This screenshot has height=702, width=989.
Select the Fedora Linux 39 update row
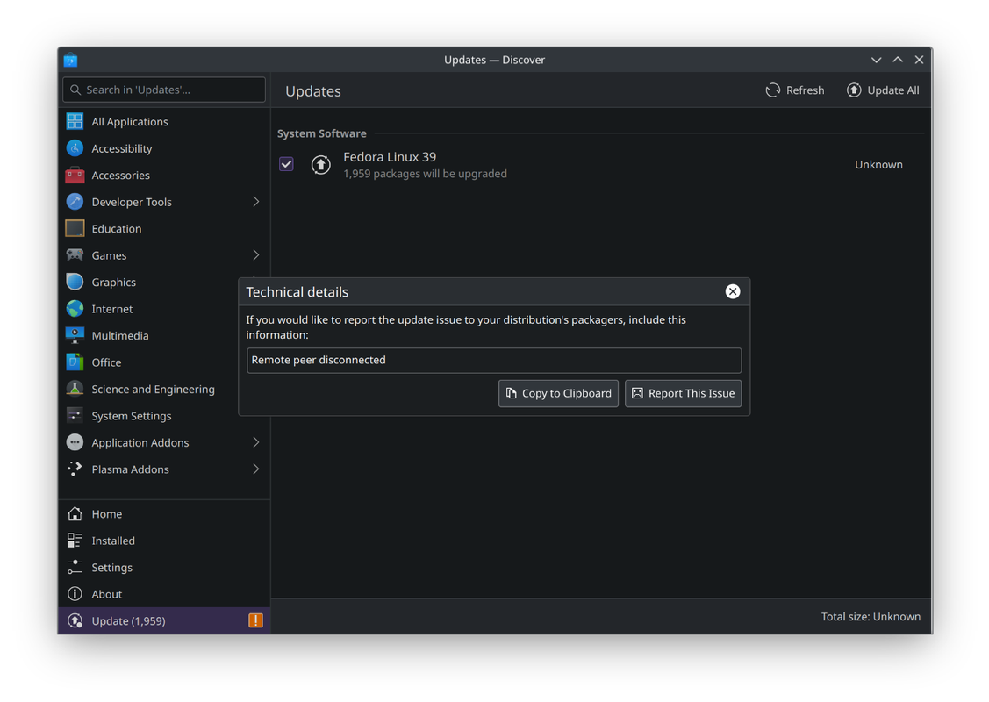pos(600,165)
